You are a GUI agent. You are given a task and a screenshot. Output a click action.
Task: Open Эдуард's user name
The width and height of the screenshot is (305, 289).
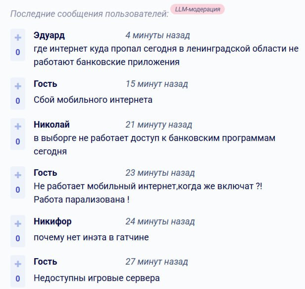[x=49, y=36]
